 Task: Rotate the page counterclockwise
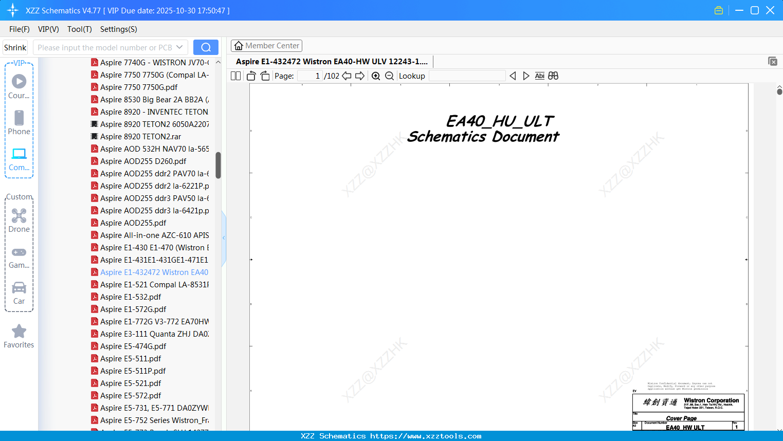(x=251, y=76)
